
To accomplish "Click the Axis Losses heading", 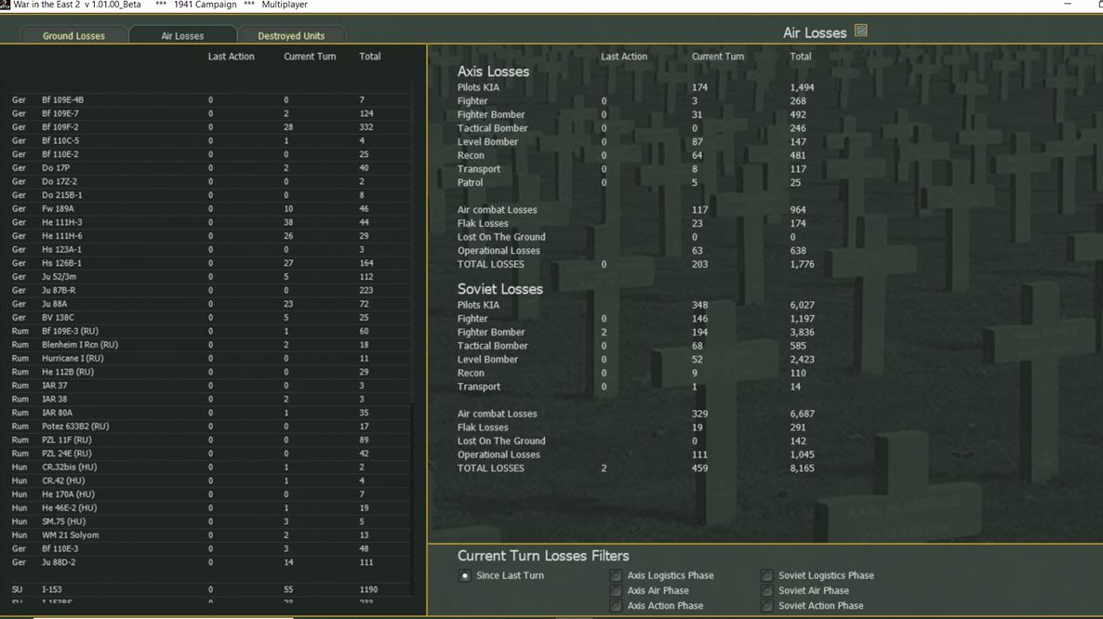I will [493, 72].
